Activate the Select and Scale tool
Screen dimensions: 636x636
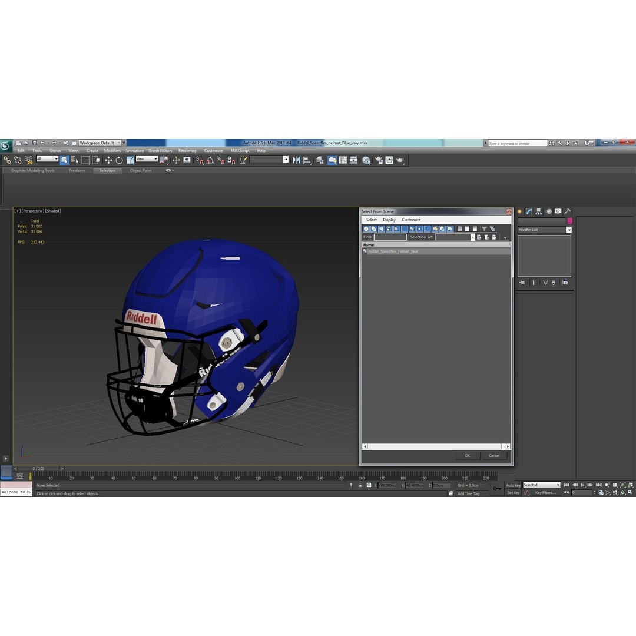point(130,160)
